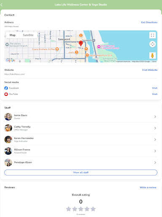Screen dimensions: 162x217
Task: Open fullscreen map view
Action: (152, 35)
